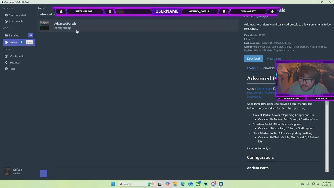Click the RandyKnapp author text in list

tap(62, 28)
